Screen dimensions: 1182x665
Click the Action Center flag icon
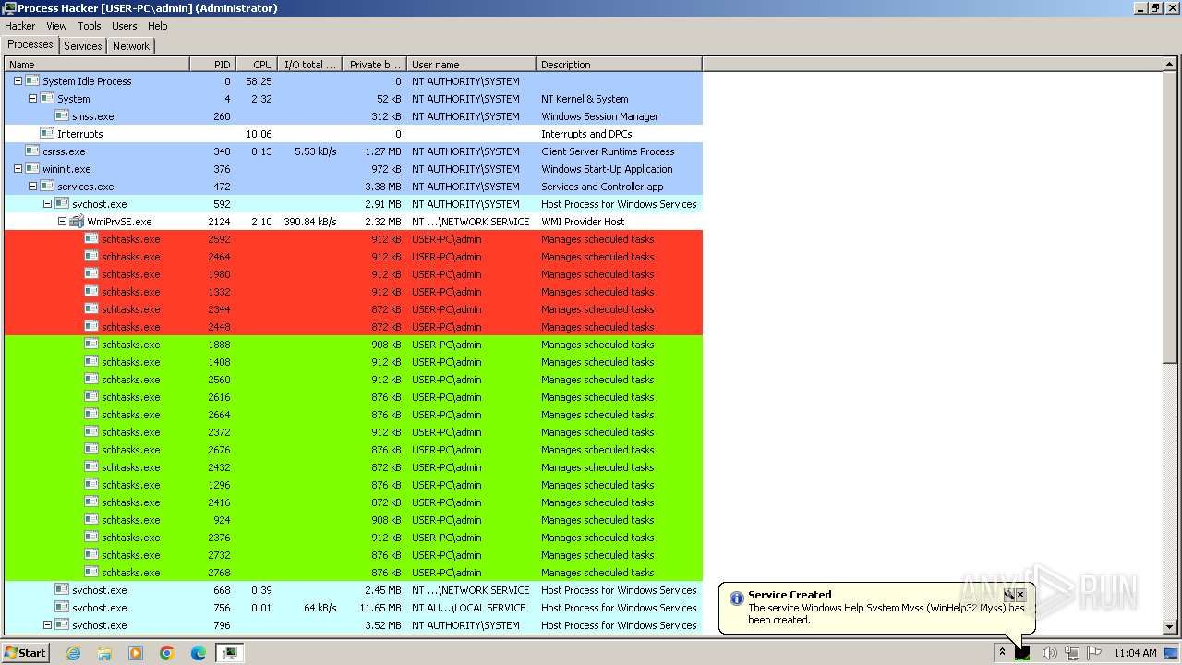1095,653
